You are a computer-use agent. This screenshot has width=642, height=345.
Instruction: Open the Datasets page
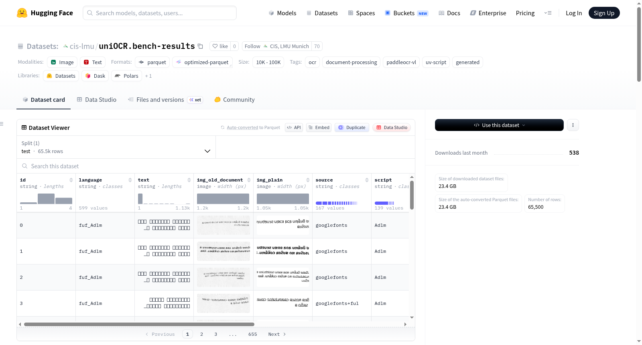point(322,13)
